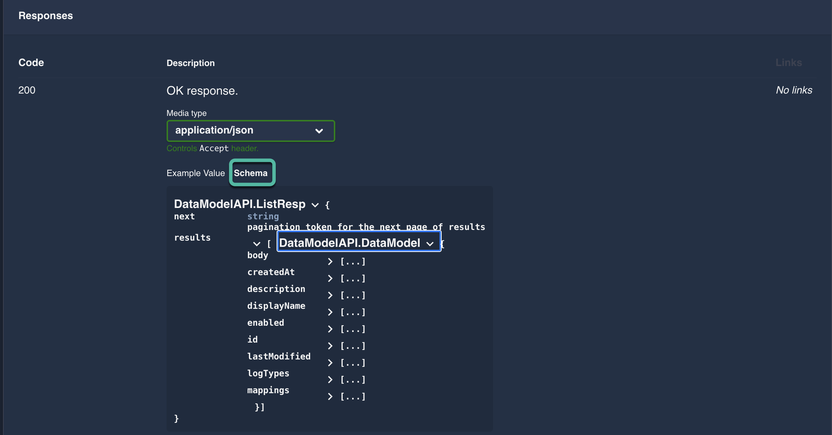The width and height of the screenshot is (832, 435).
Task: Expand the id property
Action: [x=330, y=346]
